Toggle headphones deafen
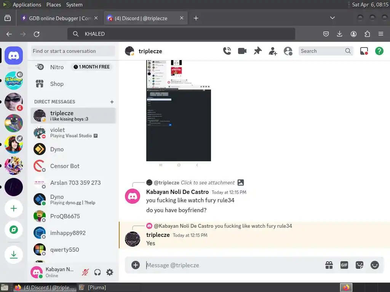The height and width of the screenshot is (292, 390). 97,272
